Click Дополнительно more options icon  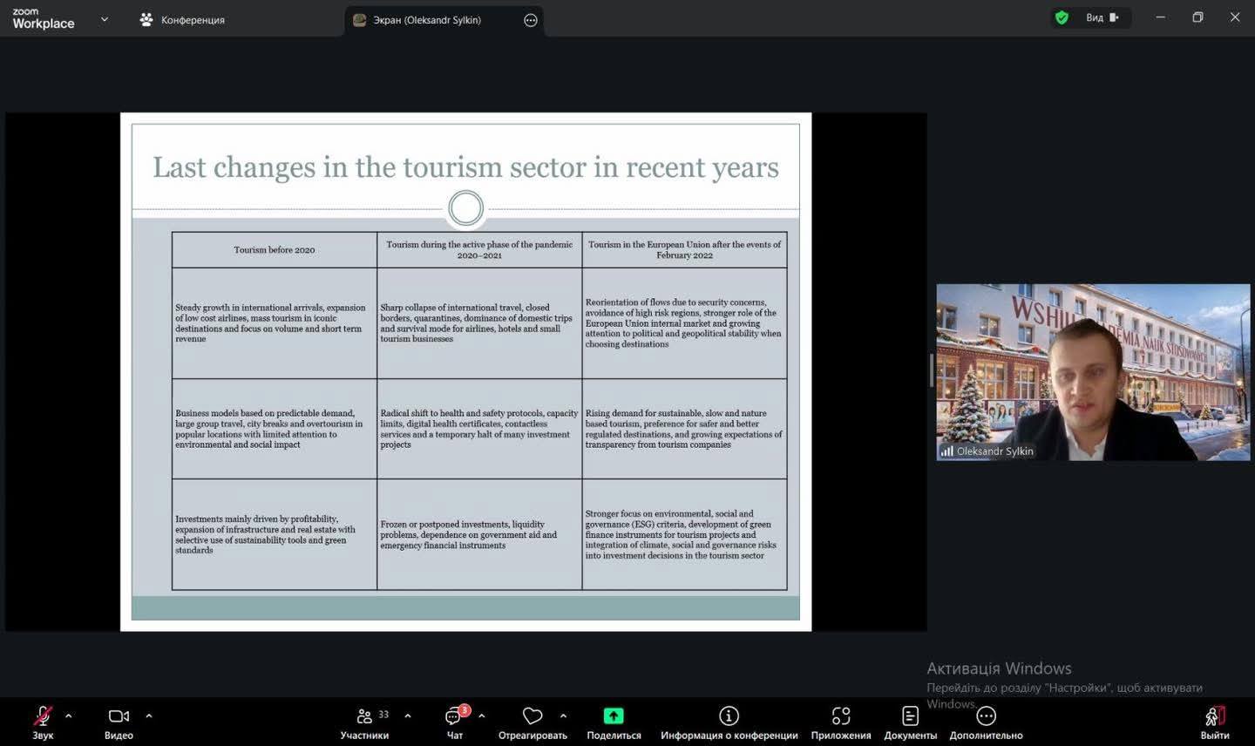(x=986, y=722)
